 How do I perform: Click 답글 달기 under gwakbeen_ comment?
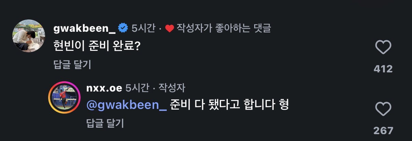click(x=72, y=65)
